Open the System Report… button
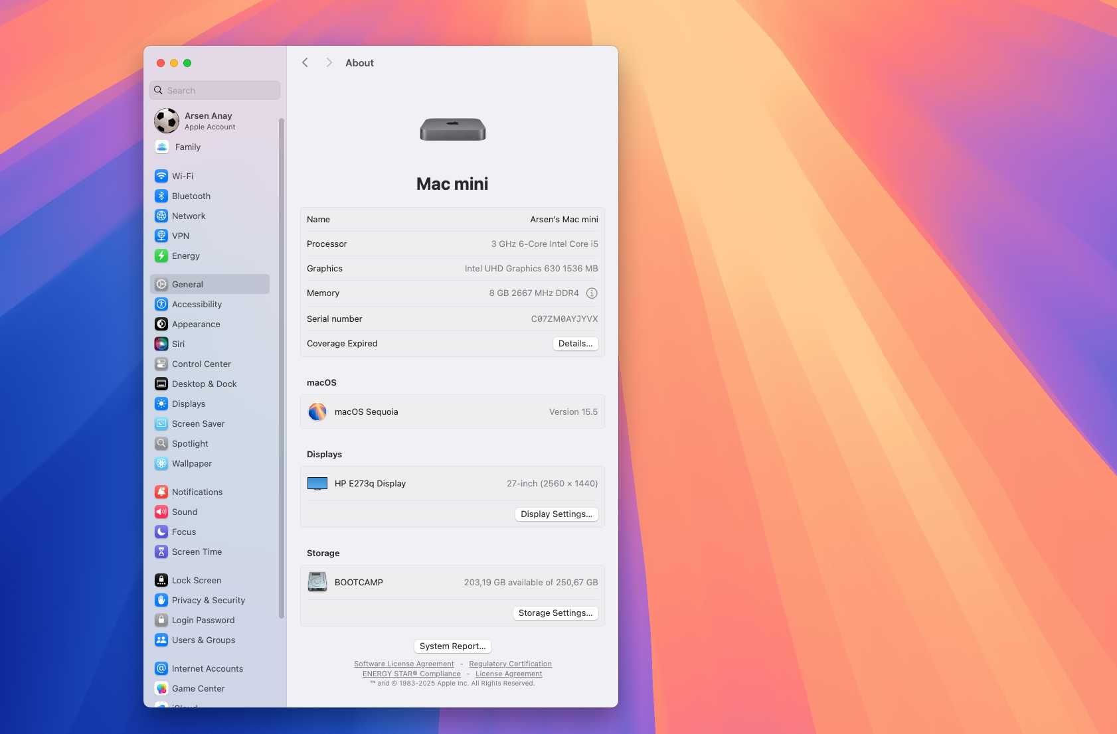This screenshot has width=1117, height=734. [x=453, y=646]
